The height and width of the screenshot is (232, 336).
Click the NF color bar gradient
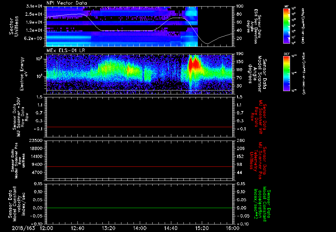(x=287, y=26)
